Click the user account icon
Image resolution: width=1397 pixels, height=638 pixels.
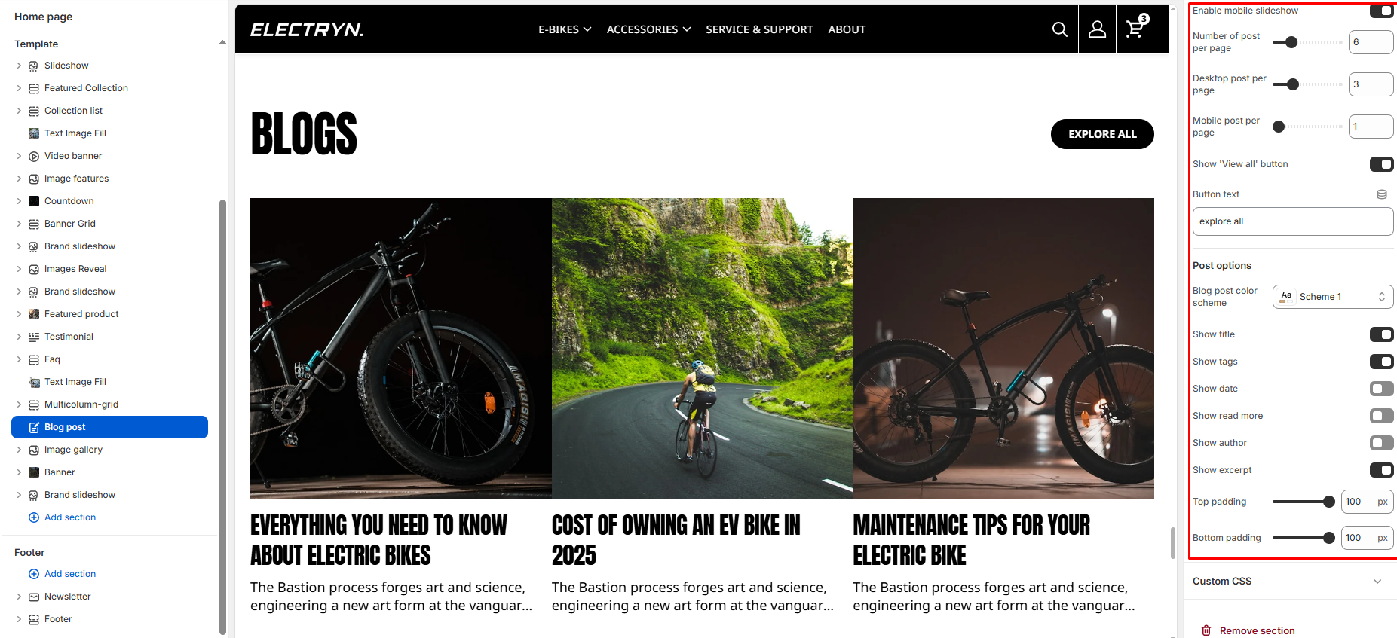[x=1097, y=29]
